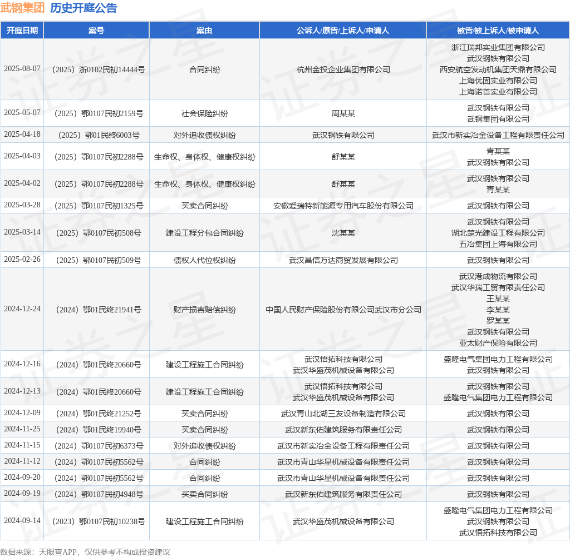The width and height of the screenshot is (570, 557).
Task: Click plaintiff '沈某某'
Action: pos(343,233)
